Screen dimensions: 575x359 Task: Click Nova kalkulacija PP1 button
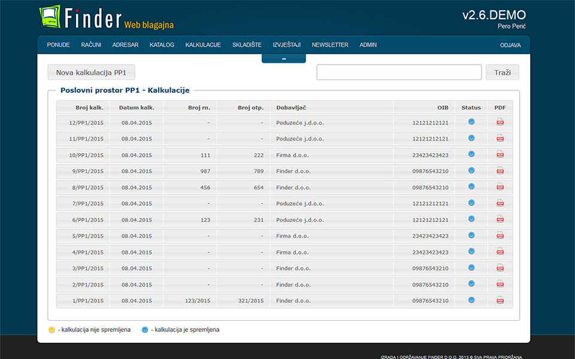[x=91, y=72]
